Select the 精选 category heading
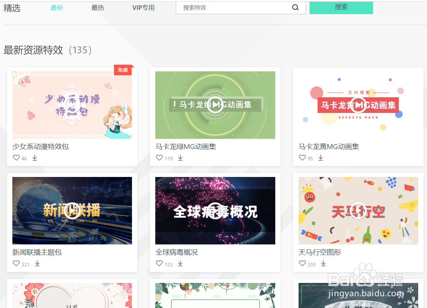The width and height of the screenshot is (427, 308). pyautogui.click(x=12, y=8)
